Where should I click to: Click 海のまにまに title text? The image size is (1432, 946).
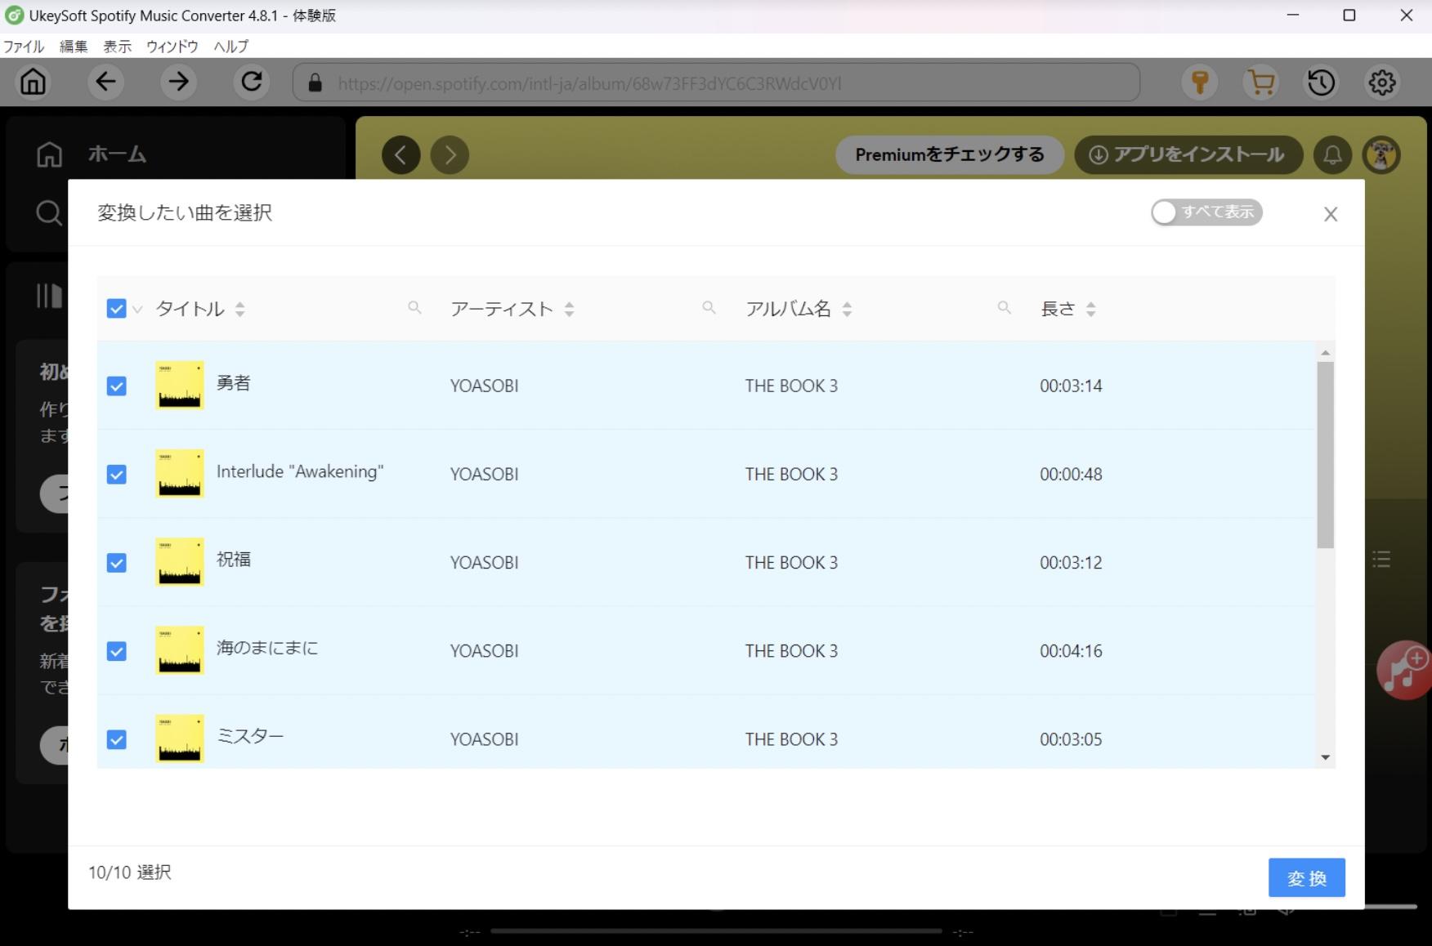coord(267,648)
